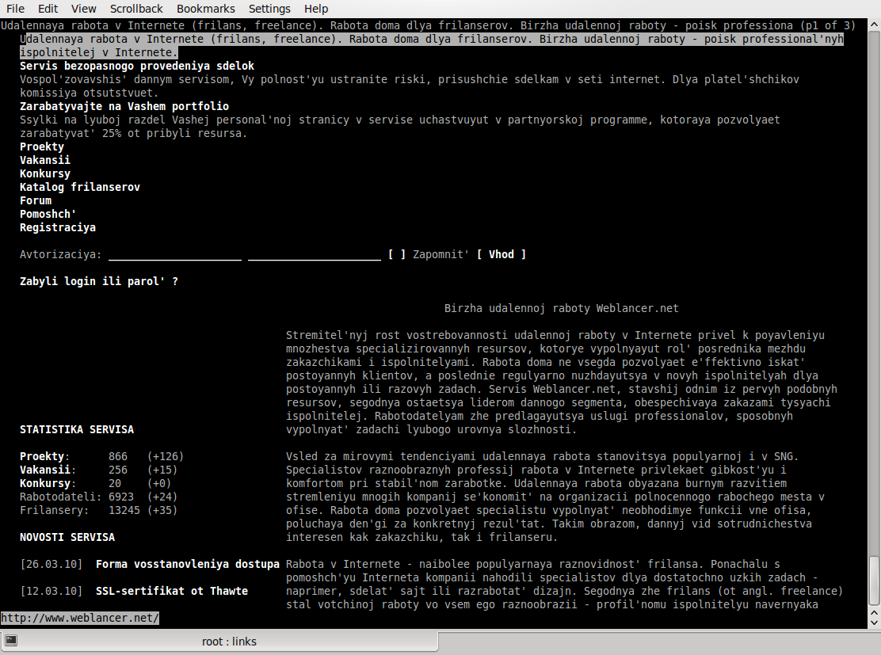
Task: Click the Konkursy count 20
Action: coord(115,484)
